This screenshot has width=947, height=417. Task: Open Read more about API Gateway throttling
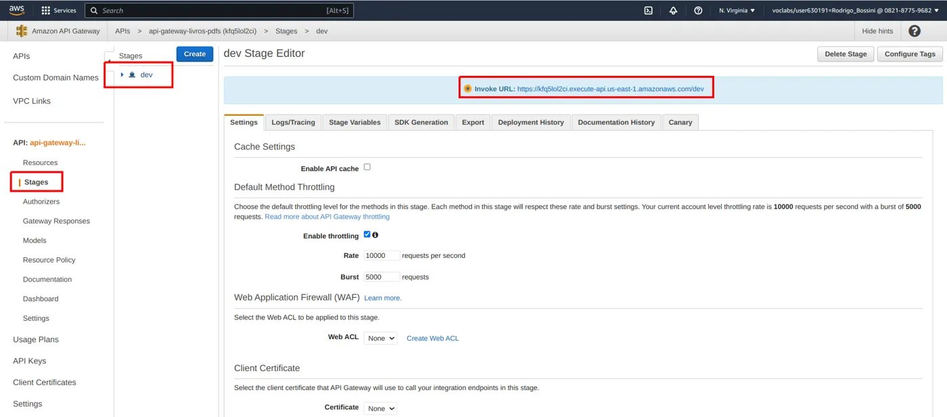(x=327, y=217)
